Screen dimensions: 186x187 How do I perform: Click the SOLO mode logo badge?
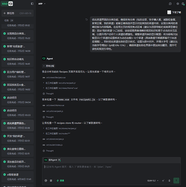click(x=4, y=4)
